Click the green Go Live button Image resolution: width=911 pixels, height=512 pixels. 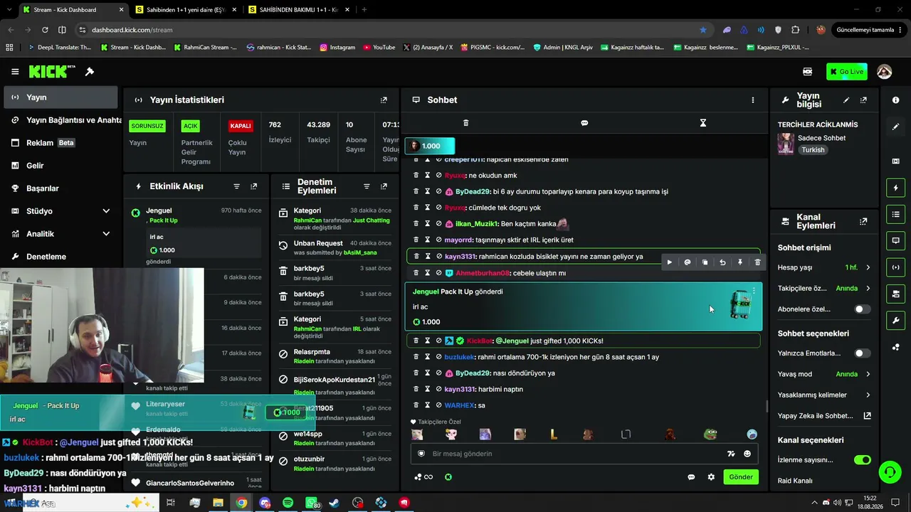(847, 72)
